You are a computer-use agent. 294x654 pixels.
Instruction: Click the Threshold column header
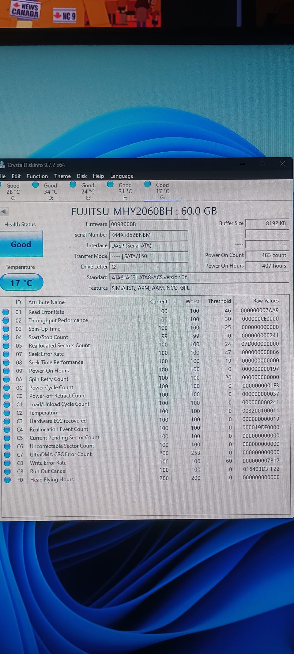(x=219, y=301)
